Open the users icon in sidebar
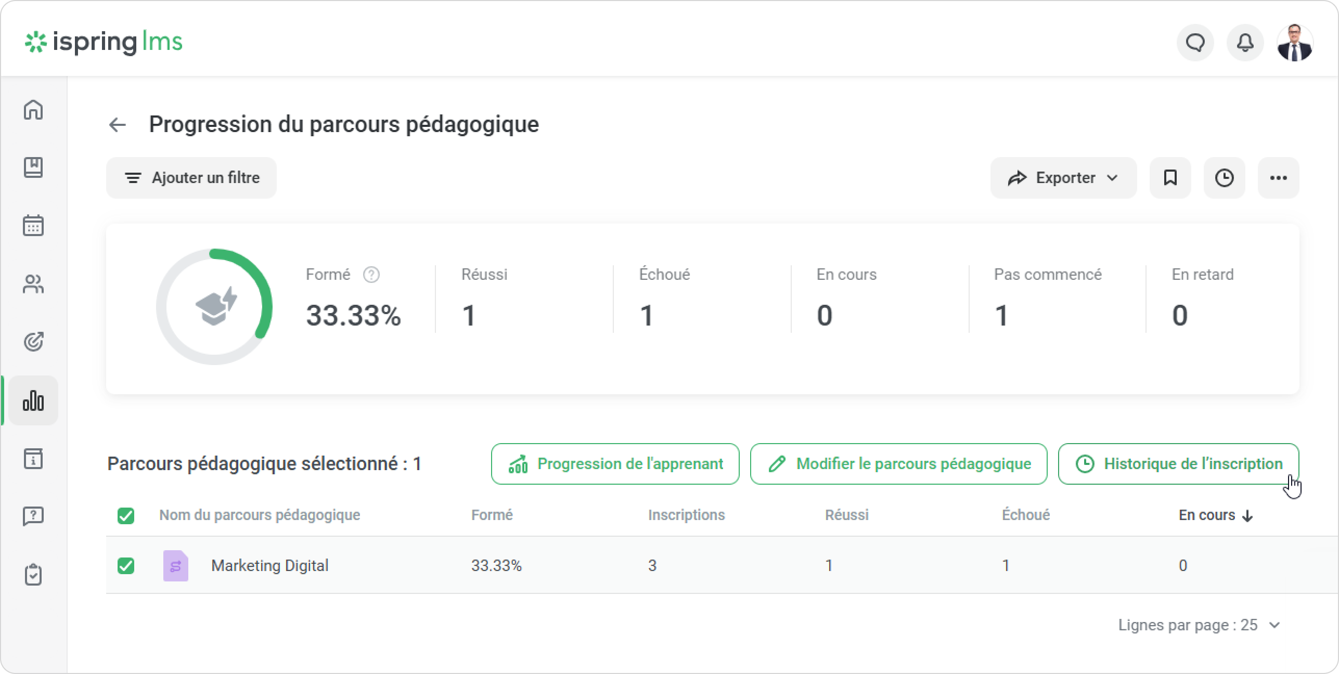Viewport: 1339px width, 674px height. pyautogui.click(x=33, y=284)
